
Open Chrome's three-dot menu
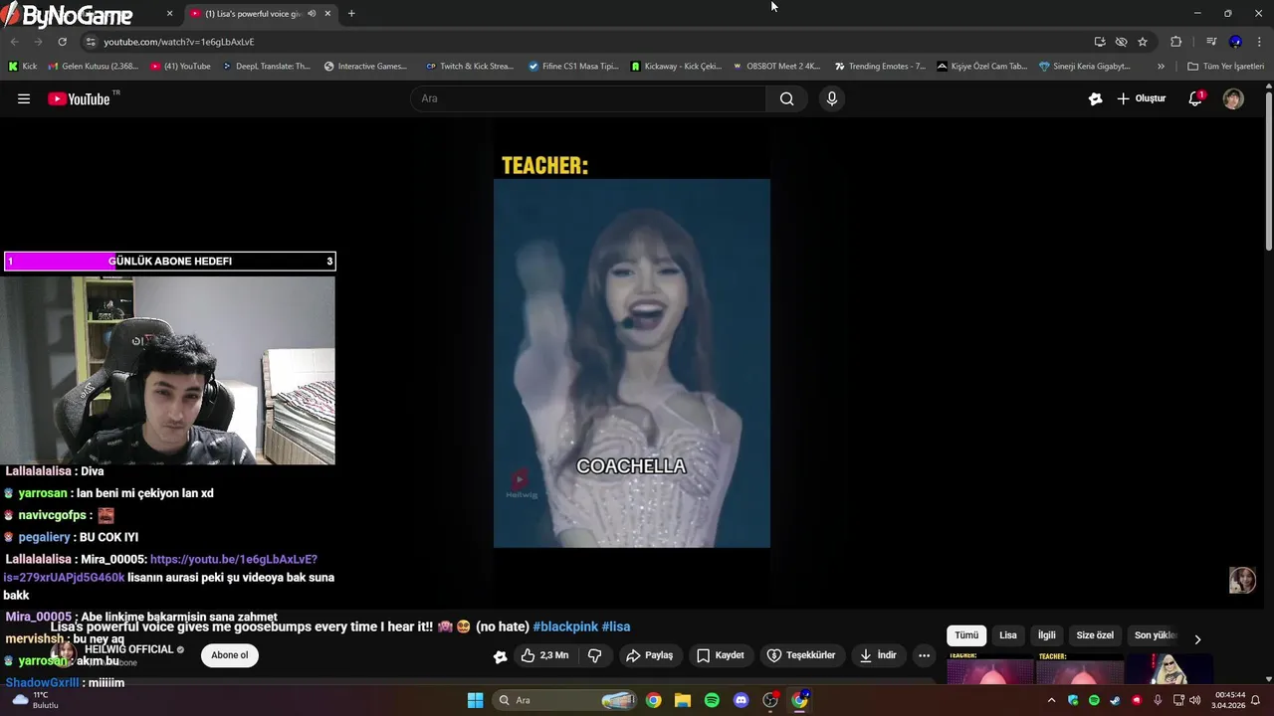[1259, 42]
